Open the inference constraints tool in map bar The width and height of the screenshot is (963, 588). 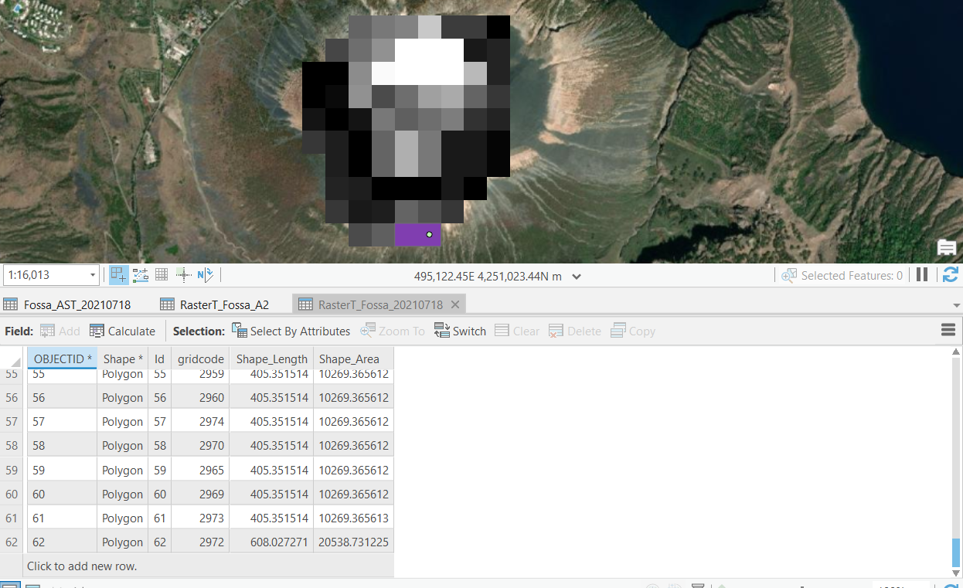[141, 274]
